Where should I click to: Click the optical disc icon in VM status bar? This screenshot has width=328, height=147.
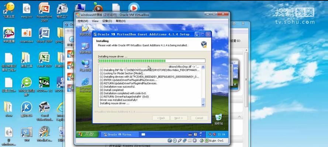point(175,140)
